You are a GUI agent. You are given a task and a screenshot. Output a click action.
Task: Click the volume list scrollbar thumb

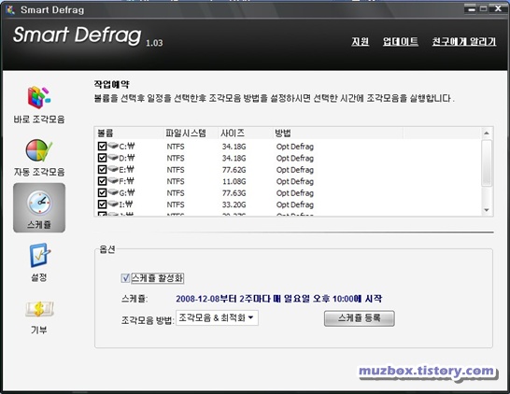pyautogui.click(x=487, y=162)
